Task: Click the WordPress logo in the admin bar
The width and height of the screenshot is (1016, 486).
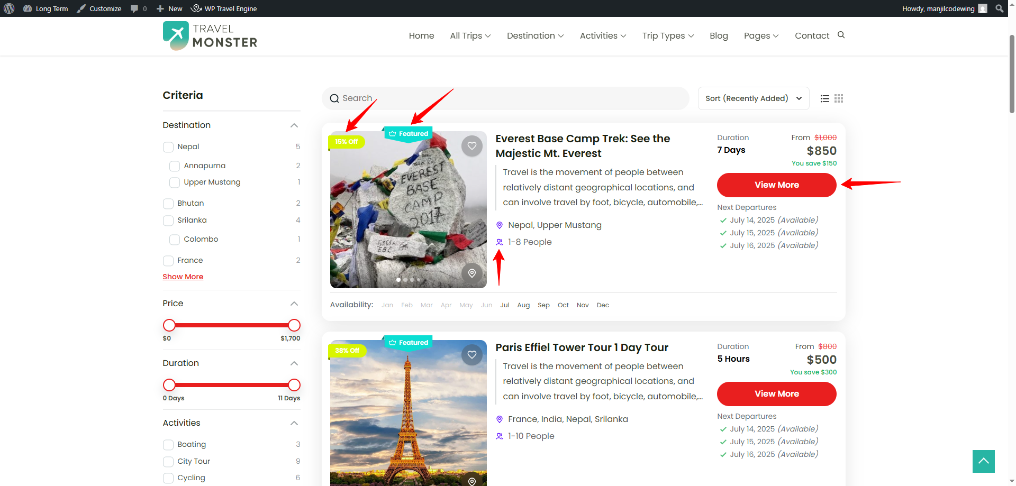Action: point(9,8)
